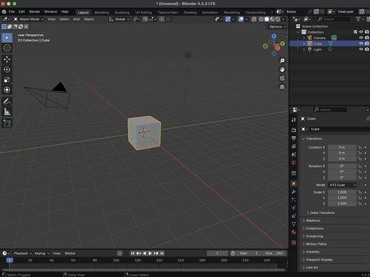Open the Object Data properties tab

click(x=294, y=224)
